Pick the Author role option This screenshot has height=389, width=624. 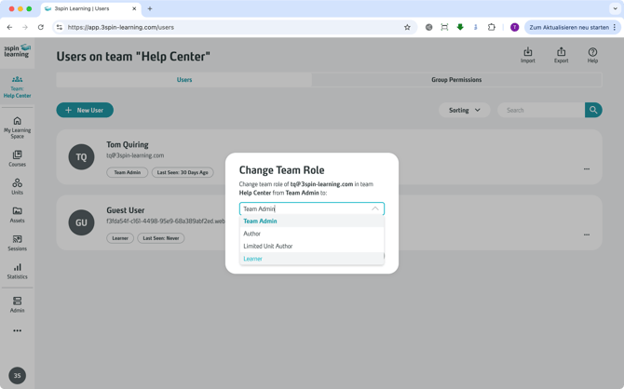tap(251, 234)
